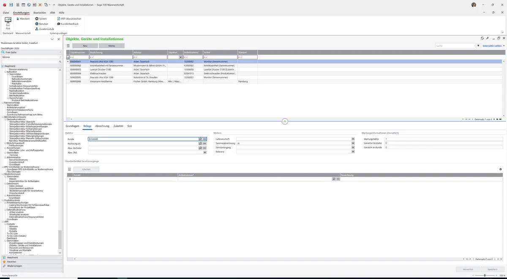Screen dimensions: 507x279
Task: Open the Datensätze wählen dropdown
Action: coord(493,46)
